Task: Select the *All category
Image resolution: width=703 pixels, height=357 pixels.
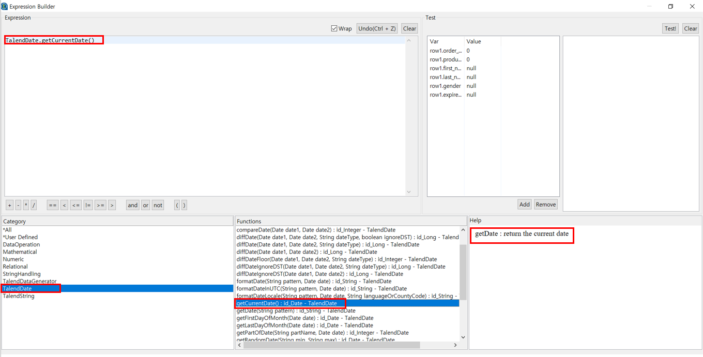Action: coord(118,230)
